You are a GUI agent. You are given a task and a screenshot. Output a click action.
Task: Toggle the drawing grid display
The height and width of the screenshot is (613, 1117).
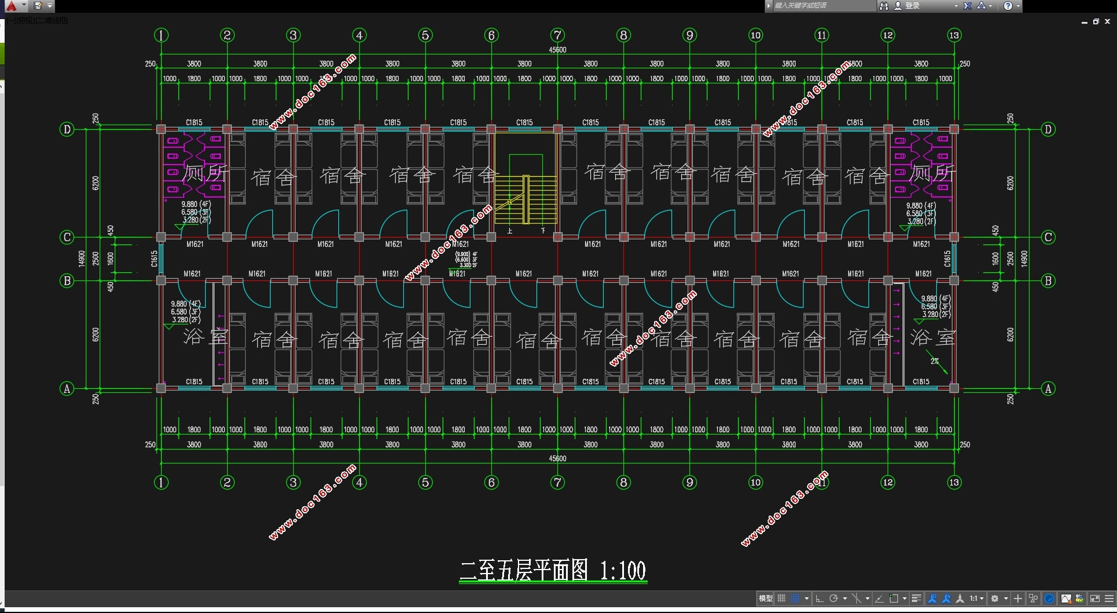(x=782, y=599)
